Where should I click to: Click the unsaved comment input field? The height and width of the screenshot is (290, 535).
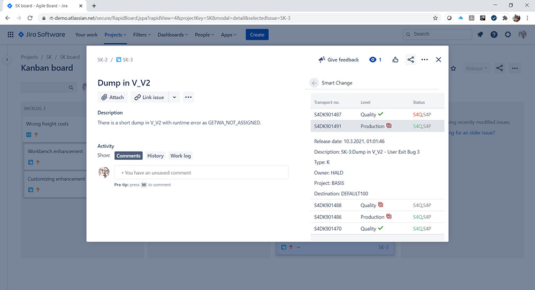click(x=201, y=173)
